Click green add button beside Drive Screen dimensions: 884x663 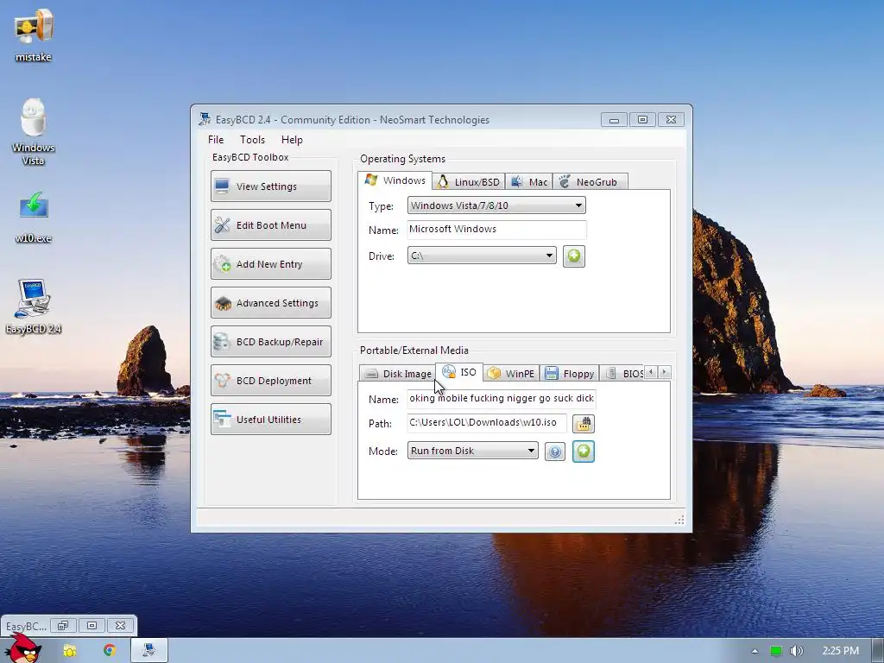click(573, 256)
